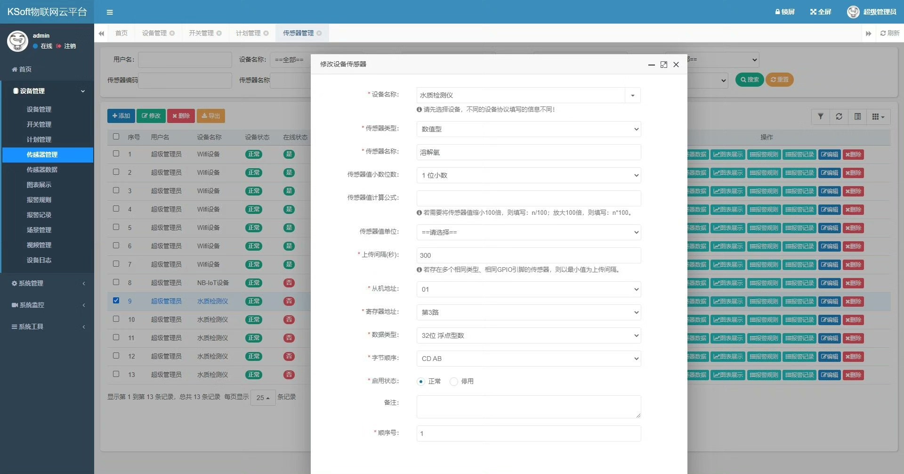Select the 停用 radio button
Screen dimensions: 904x474
click(x=454, y=382)
